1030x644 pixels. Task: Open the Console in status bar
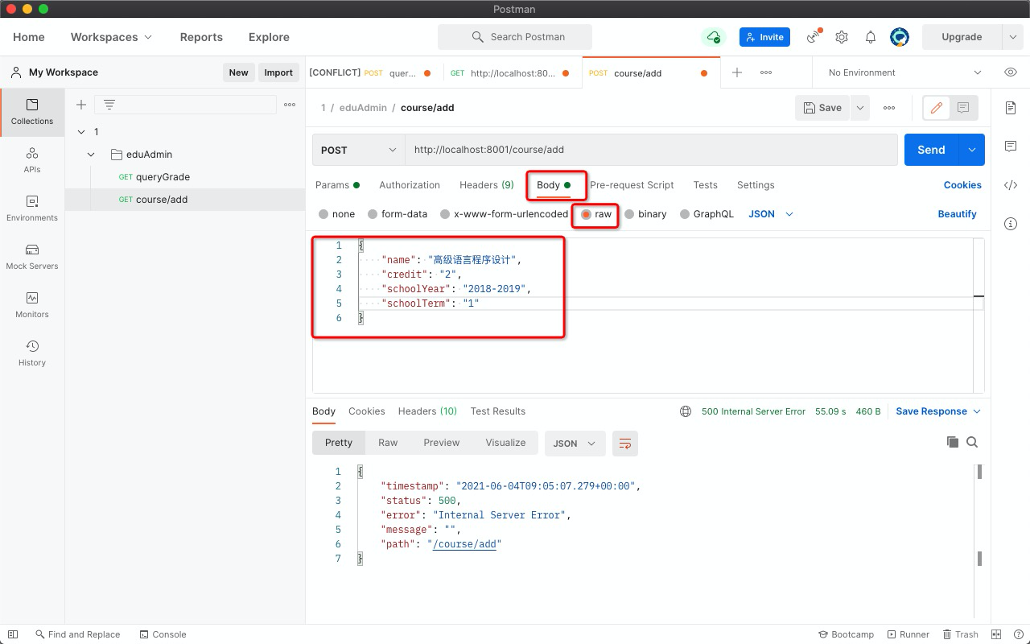163,634
